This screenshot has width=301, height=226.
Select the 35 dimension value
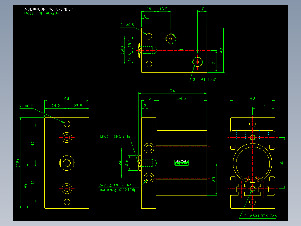click(x=214, y=179)
